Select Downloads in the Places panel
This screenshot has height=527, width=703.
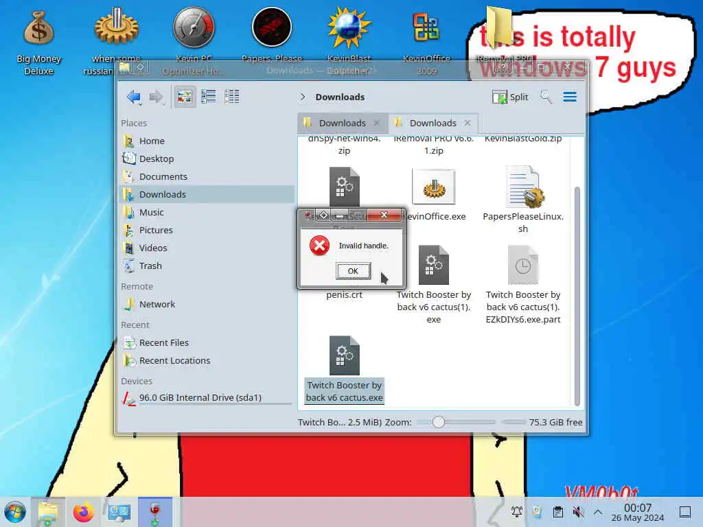click(207, 194)
